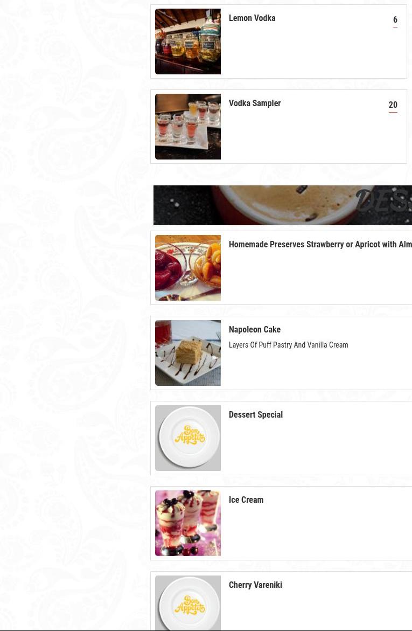412x631 pixels.
Task: Click the Vodka Sampler shot glasses image
Action: pyautogui.click(x=188, y=127)
